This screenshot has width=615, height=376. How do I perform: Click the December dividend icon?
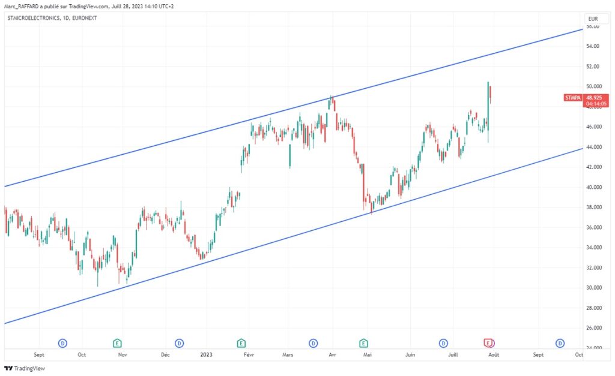[x=179, y=343]
